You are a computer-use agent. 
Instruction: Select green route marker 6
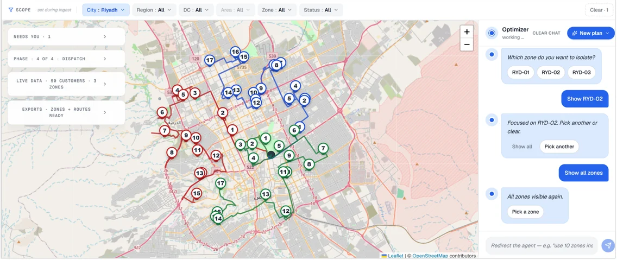pos(294,130)
